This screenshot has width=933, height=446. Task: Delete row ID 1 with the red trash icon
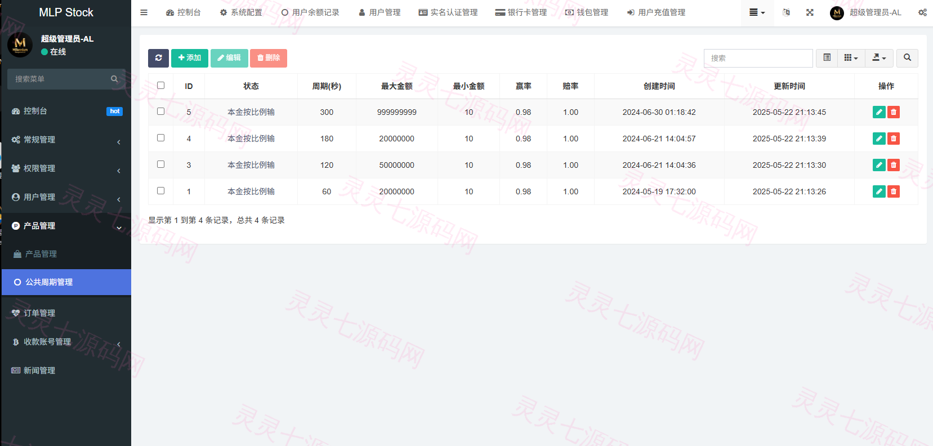(894, 191)
